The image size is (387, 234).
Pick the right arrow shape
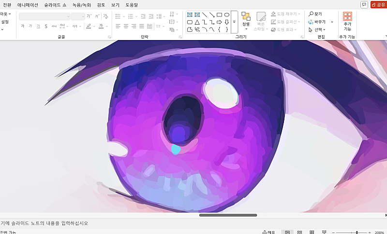[219, 22]
